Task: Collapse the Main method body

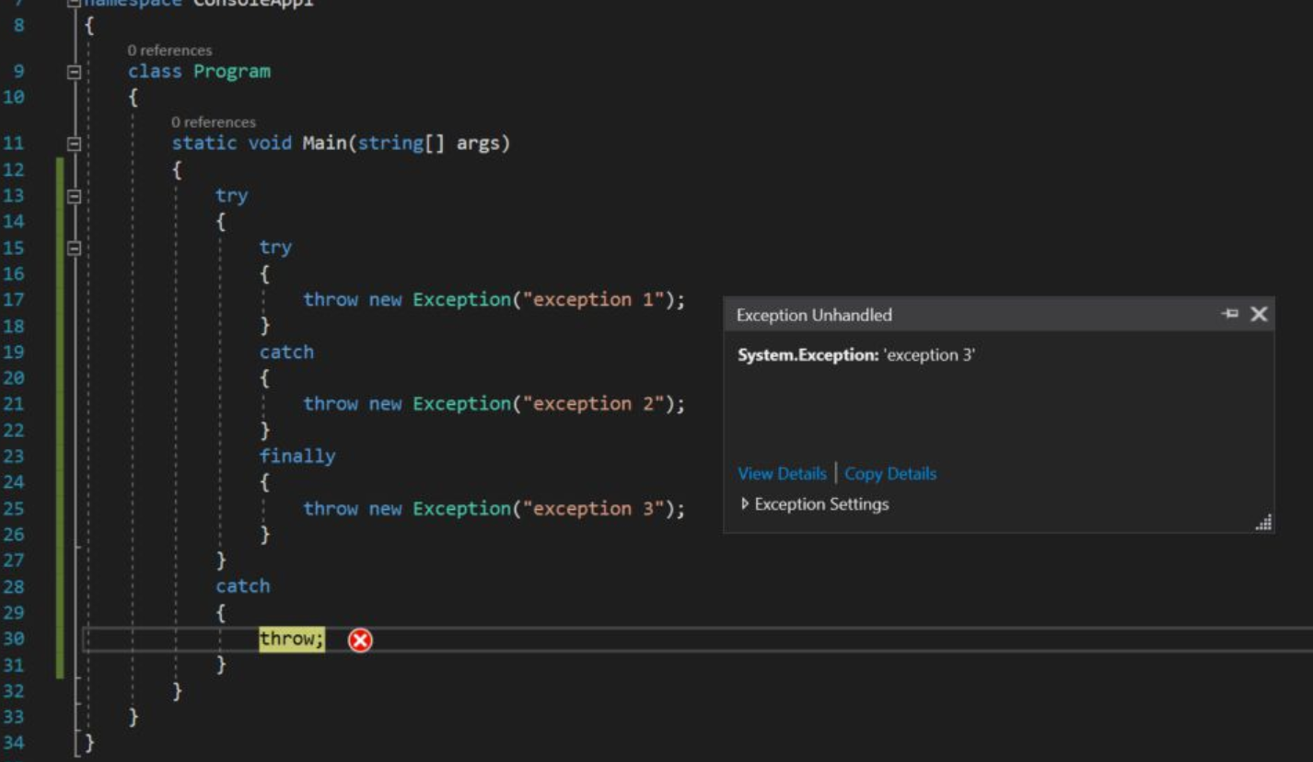Action: [76, 143]
